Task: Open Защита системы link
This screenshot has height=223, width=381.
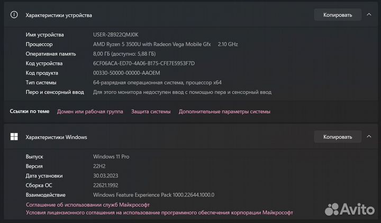Action: (151, 111)
